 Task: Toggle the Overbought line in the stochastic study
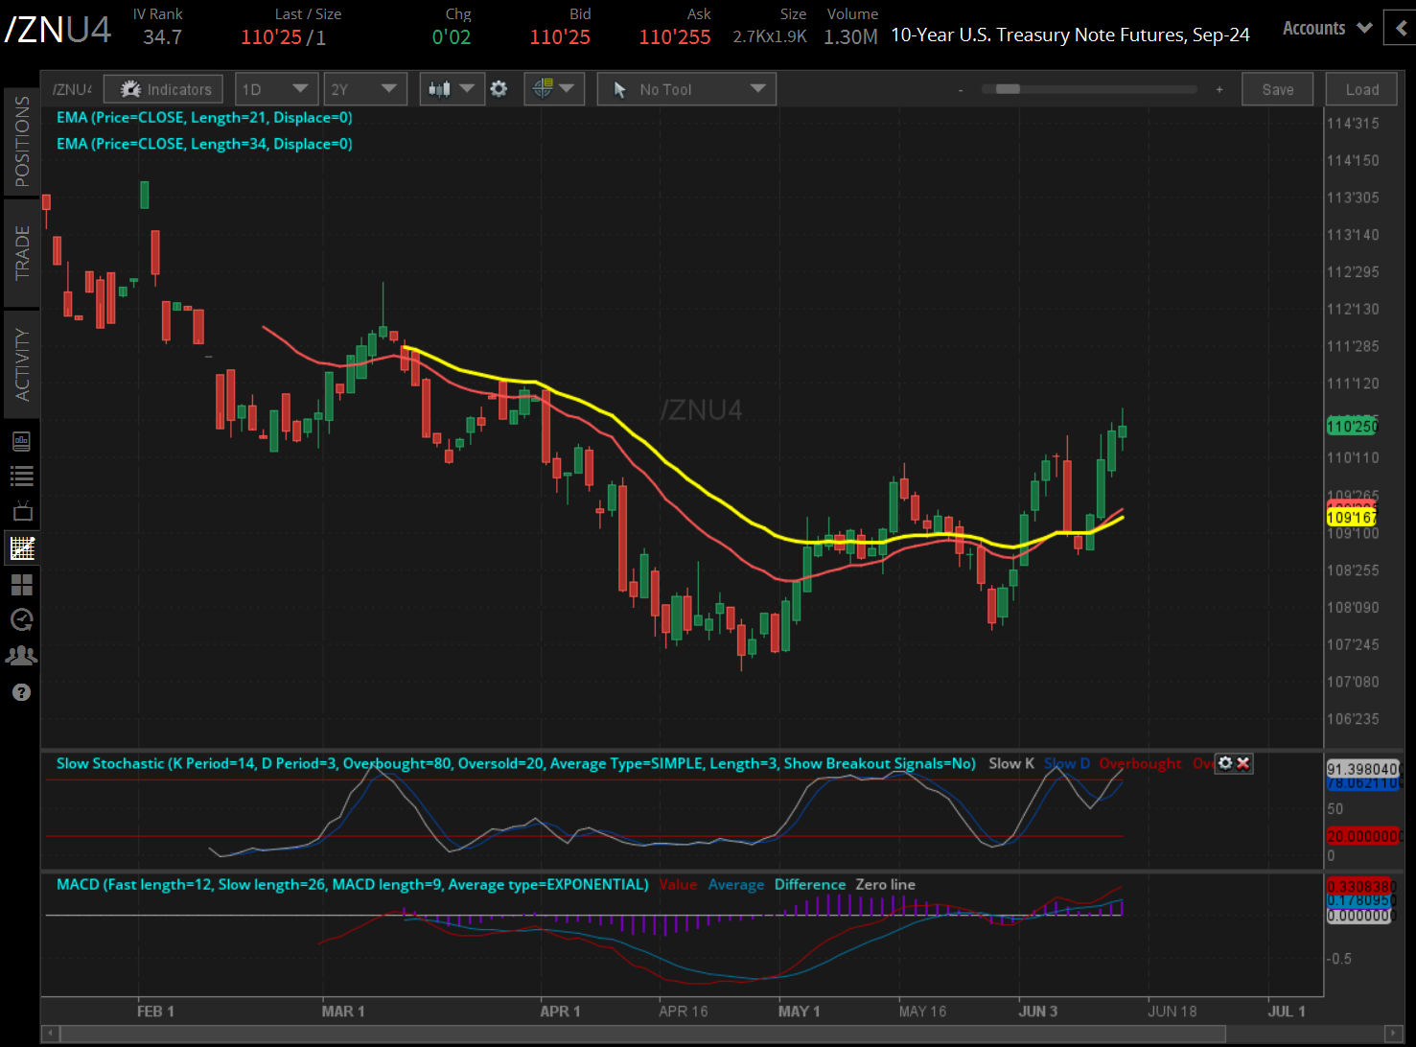(x=1140, y=763)
